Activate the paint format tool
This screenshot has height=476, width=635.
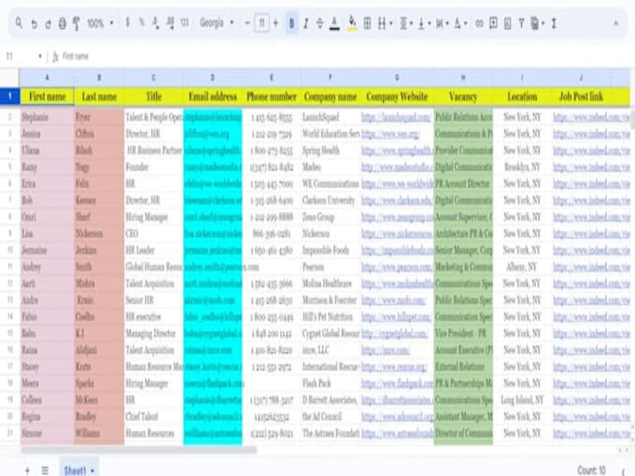(x=77, y=23)
